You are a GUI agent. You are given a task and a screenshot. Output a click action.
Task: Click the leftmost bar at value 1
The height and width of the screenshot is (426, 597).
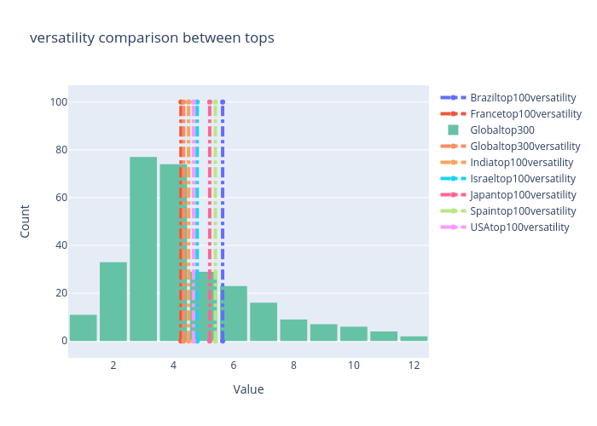coord(83,328)
